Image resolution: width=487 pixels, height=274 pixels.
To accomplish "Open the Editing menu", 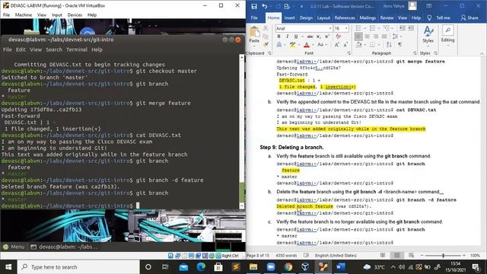I will tap(447, 36).
